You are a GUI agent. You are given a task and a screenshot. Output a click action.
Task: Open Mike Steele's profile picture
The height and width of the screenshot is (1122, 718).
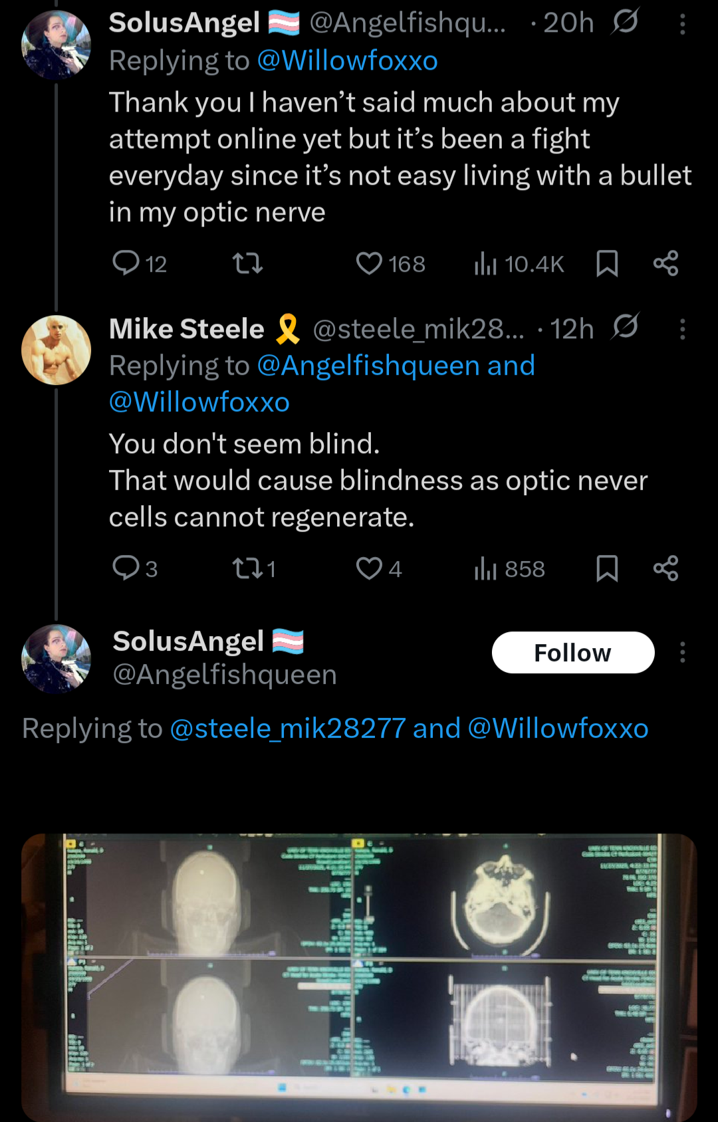pyautogui.click(x=57, y=350)
